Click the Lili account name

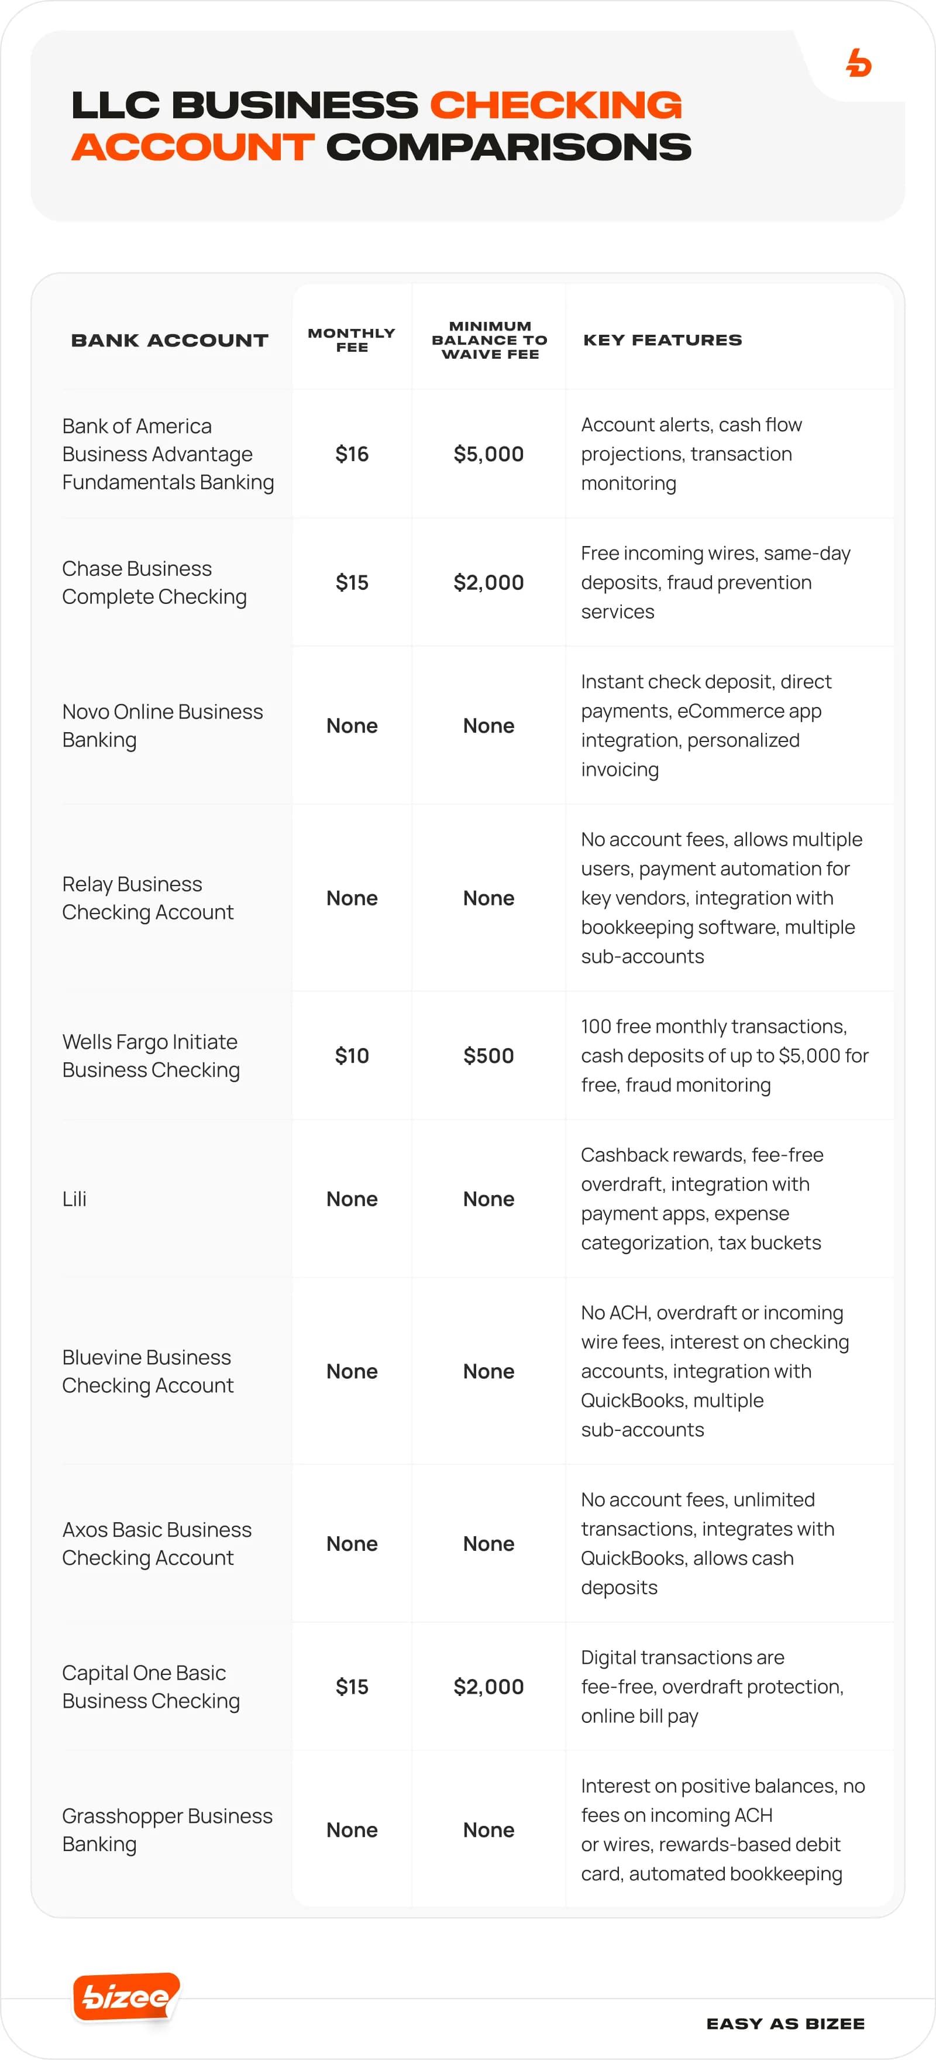[74, 1199]
